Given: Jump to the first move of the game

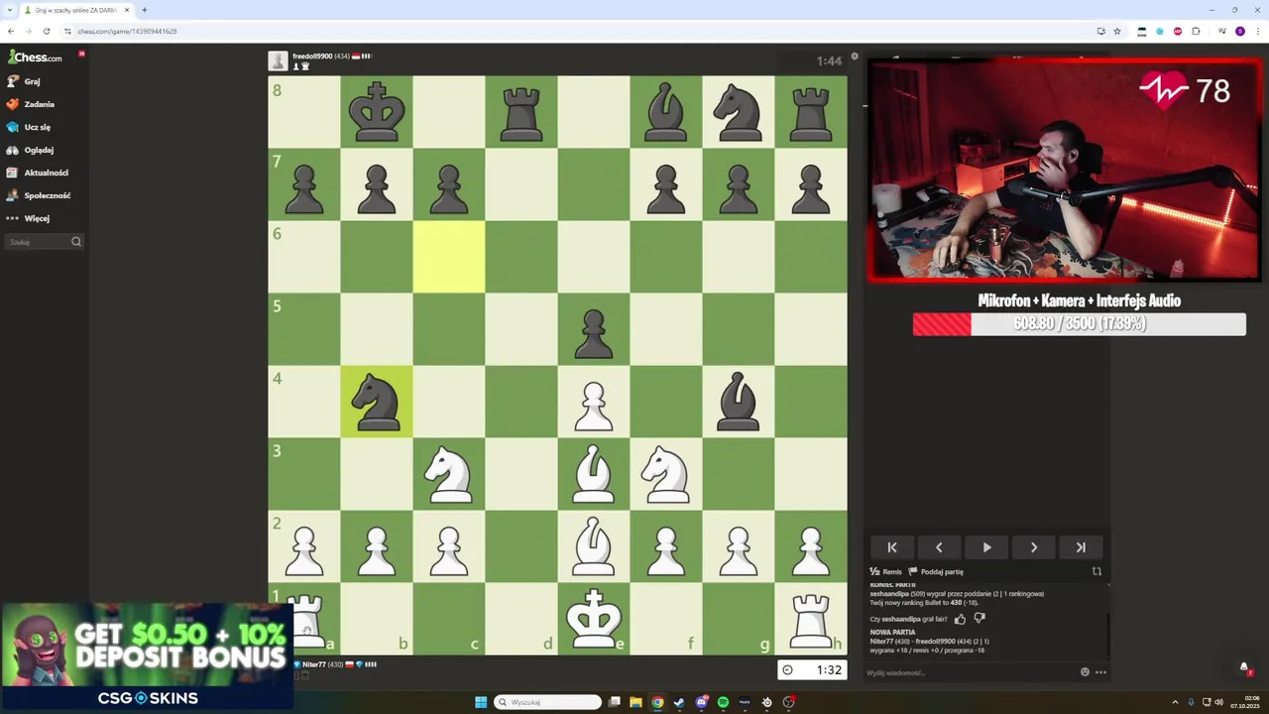Looking at the screenshot, I should 891,547.
